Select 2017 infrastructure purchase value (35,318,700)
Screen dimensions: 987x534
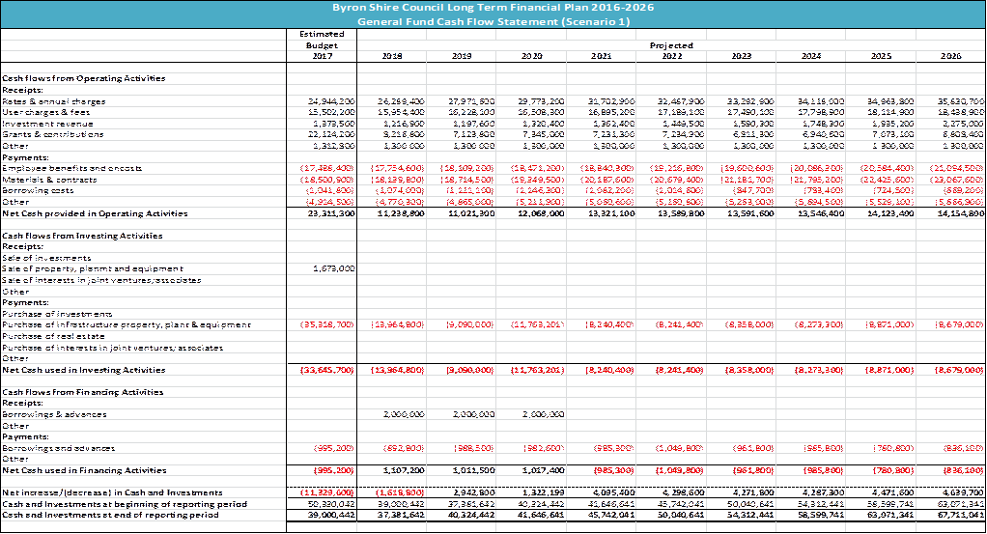pyautogui.click(x=327, y=324)
